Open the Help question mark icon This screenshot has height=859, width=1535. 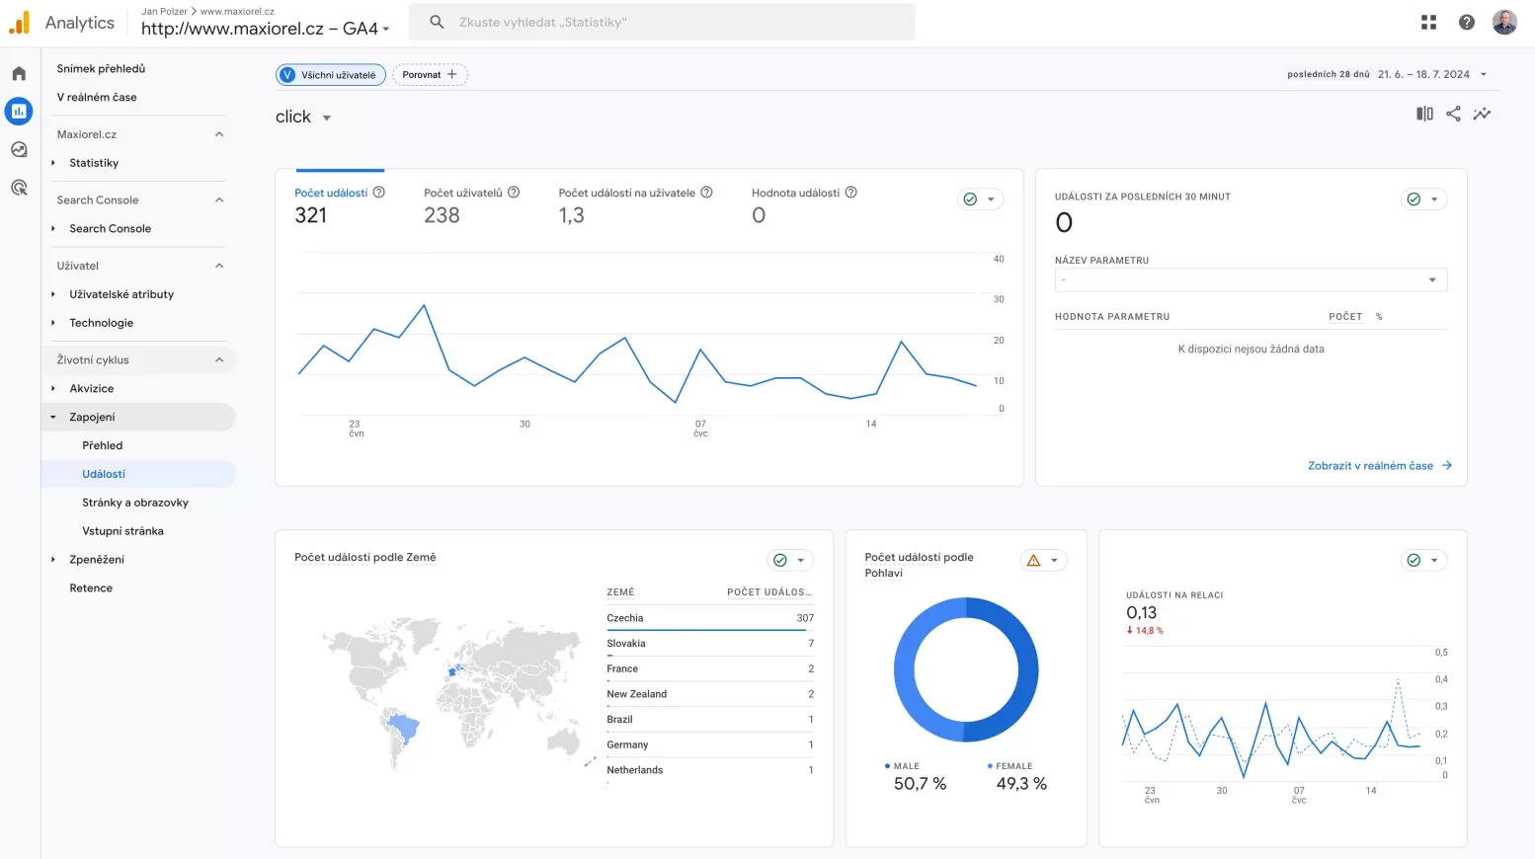(x=1467, y=22)
